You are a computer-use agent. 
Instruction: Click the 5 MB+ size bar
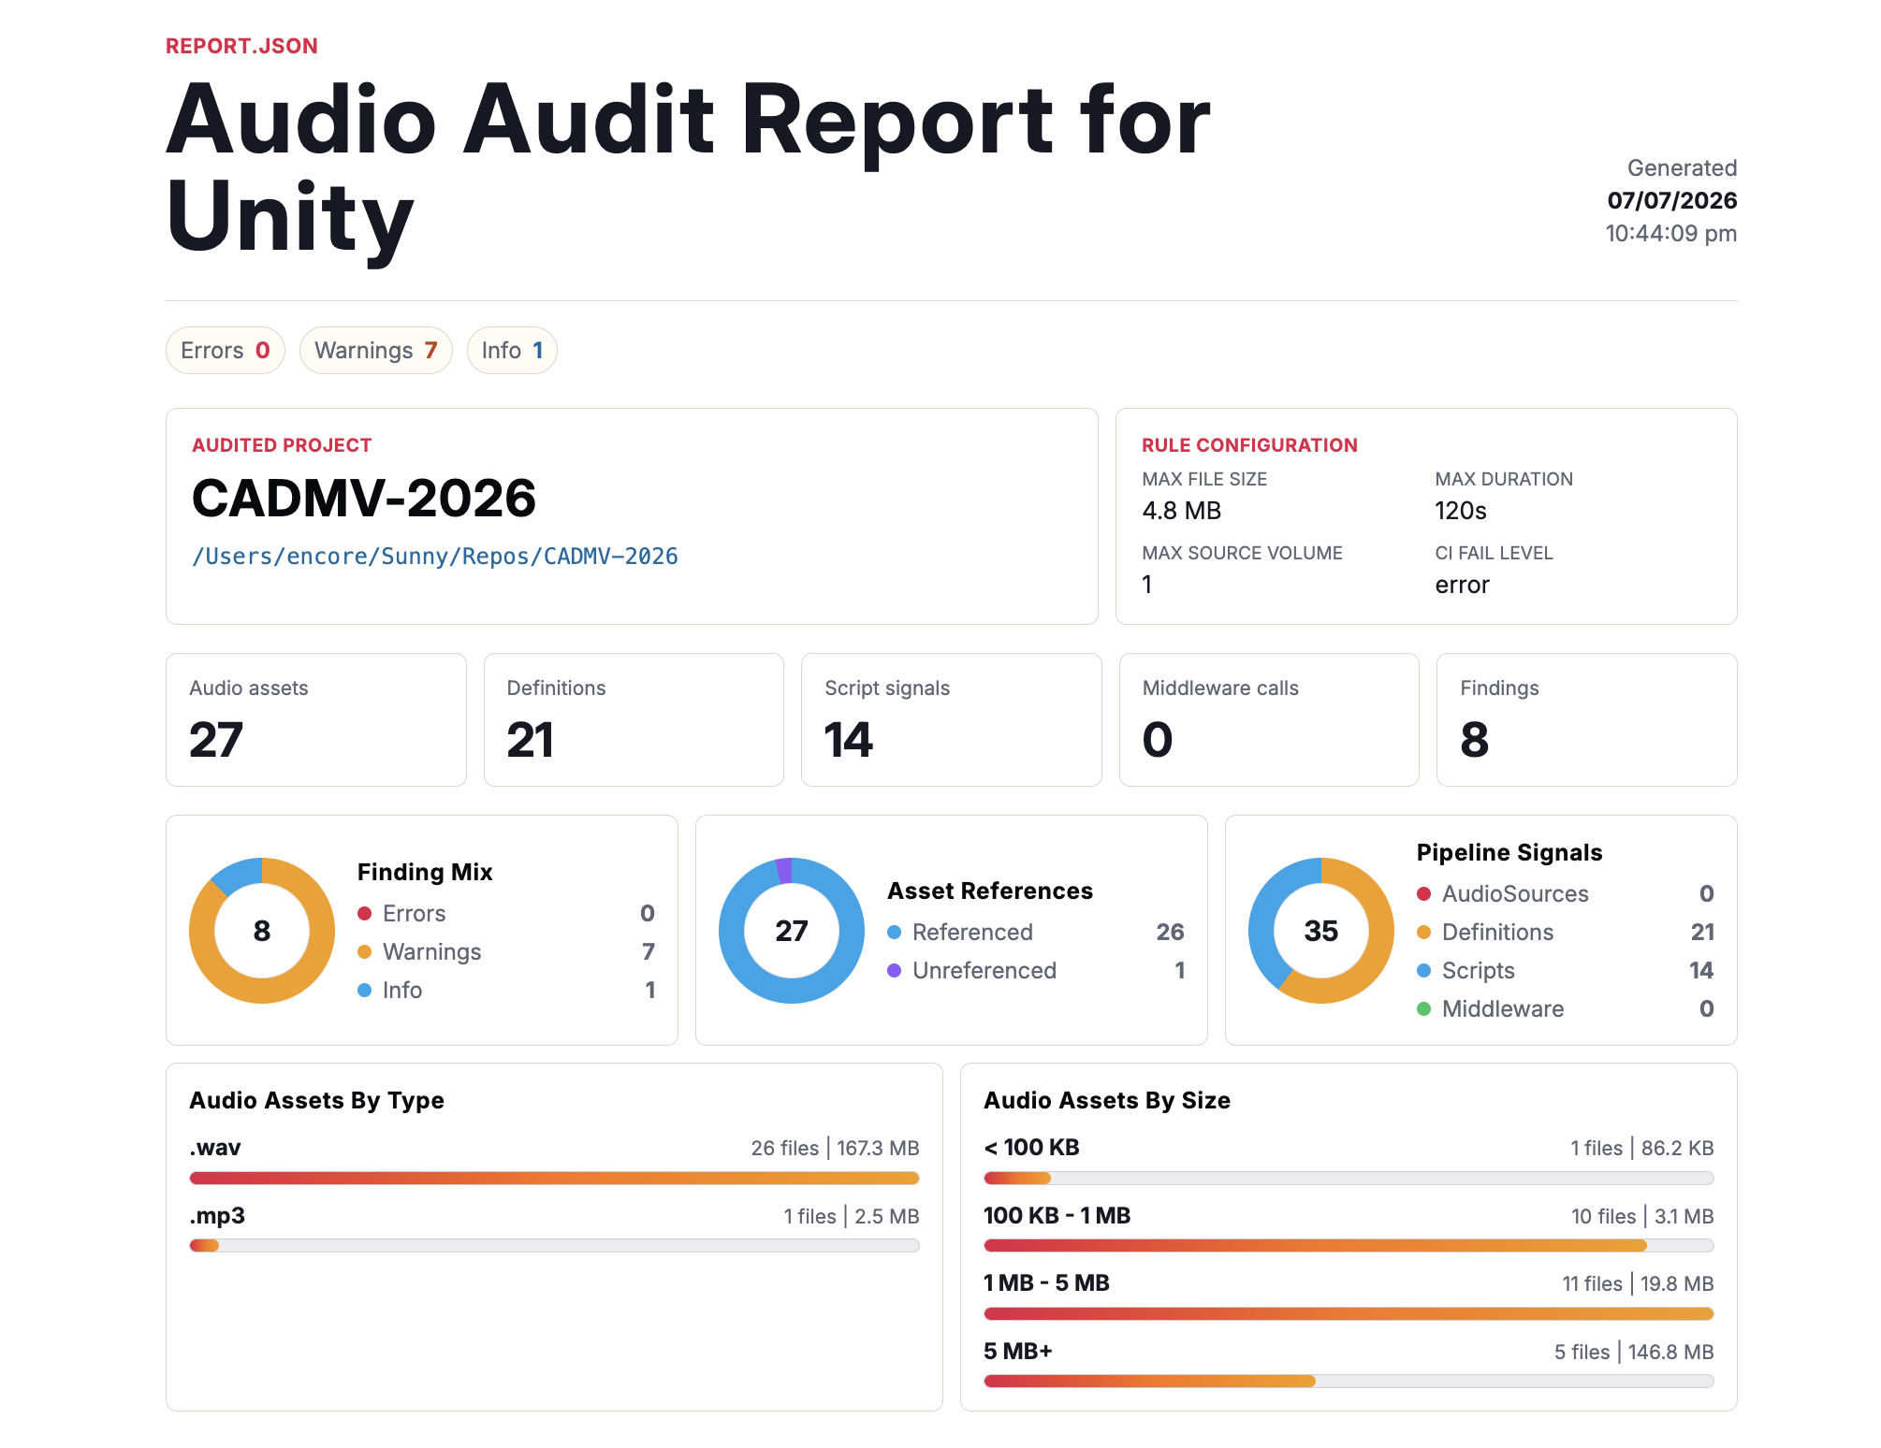1349,1381
